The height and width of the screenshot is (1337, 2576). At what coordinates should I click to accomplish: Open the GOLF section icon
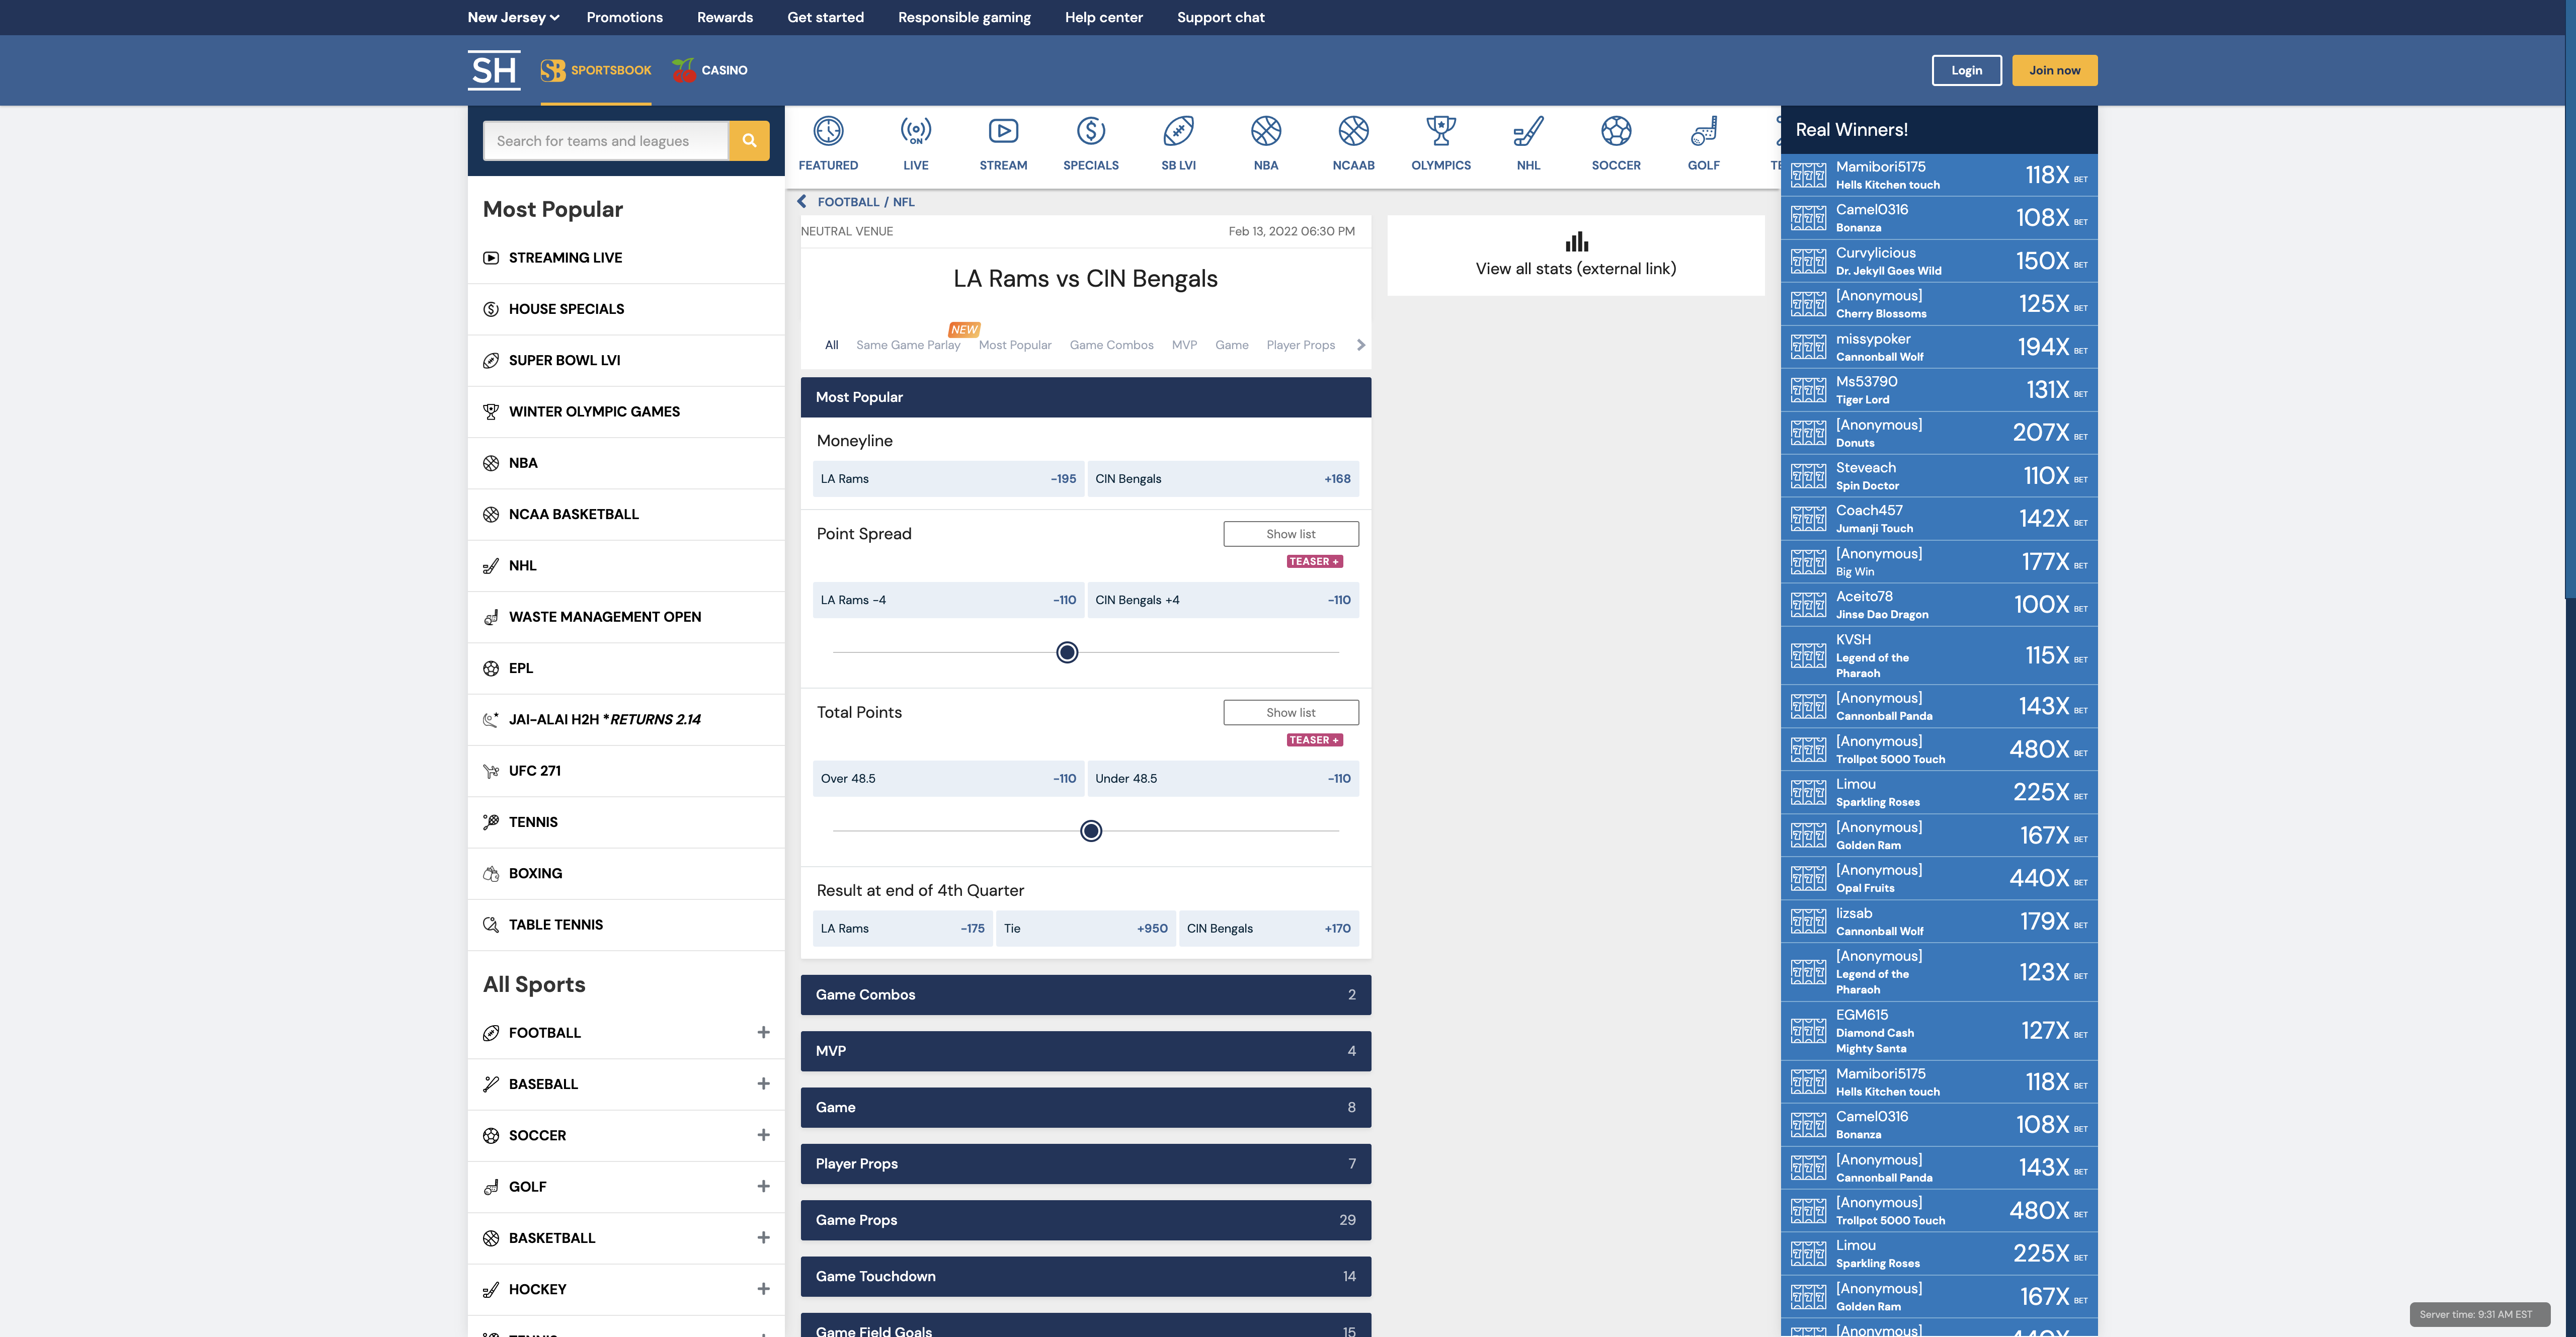[x=1703, y=140]
